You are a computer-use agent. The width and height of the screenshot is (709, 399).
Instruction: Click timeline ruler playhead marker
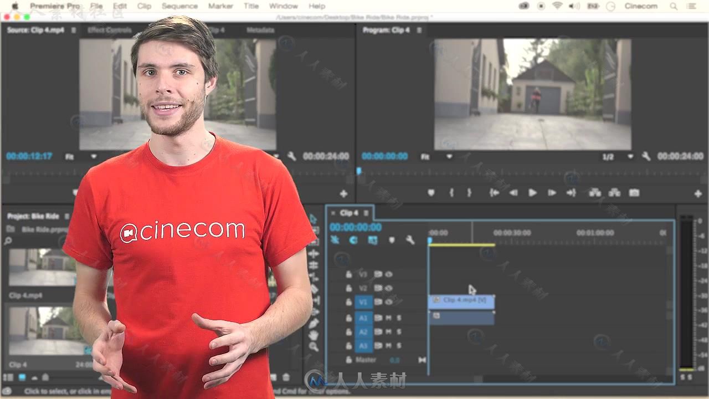coord(429,241)
